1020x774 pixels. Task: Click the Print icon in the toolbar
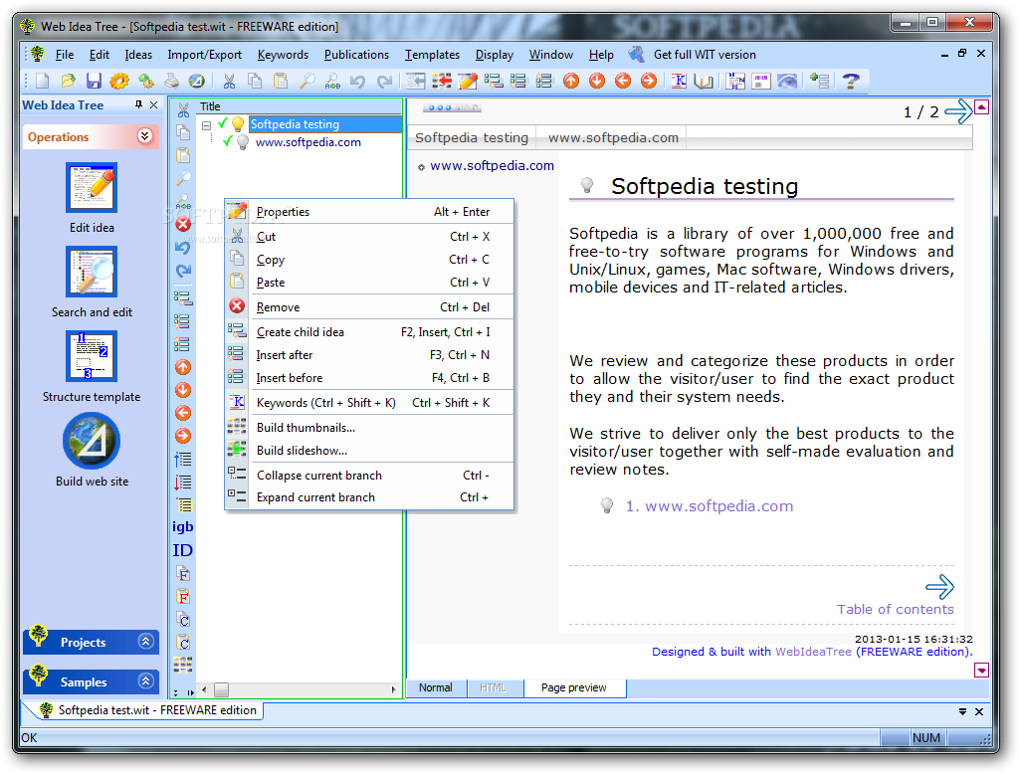171,81
